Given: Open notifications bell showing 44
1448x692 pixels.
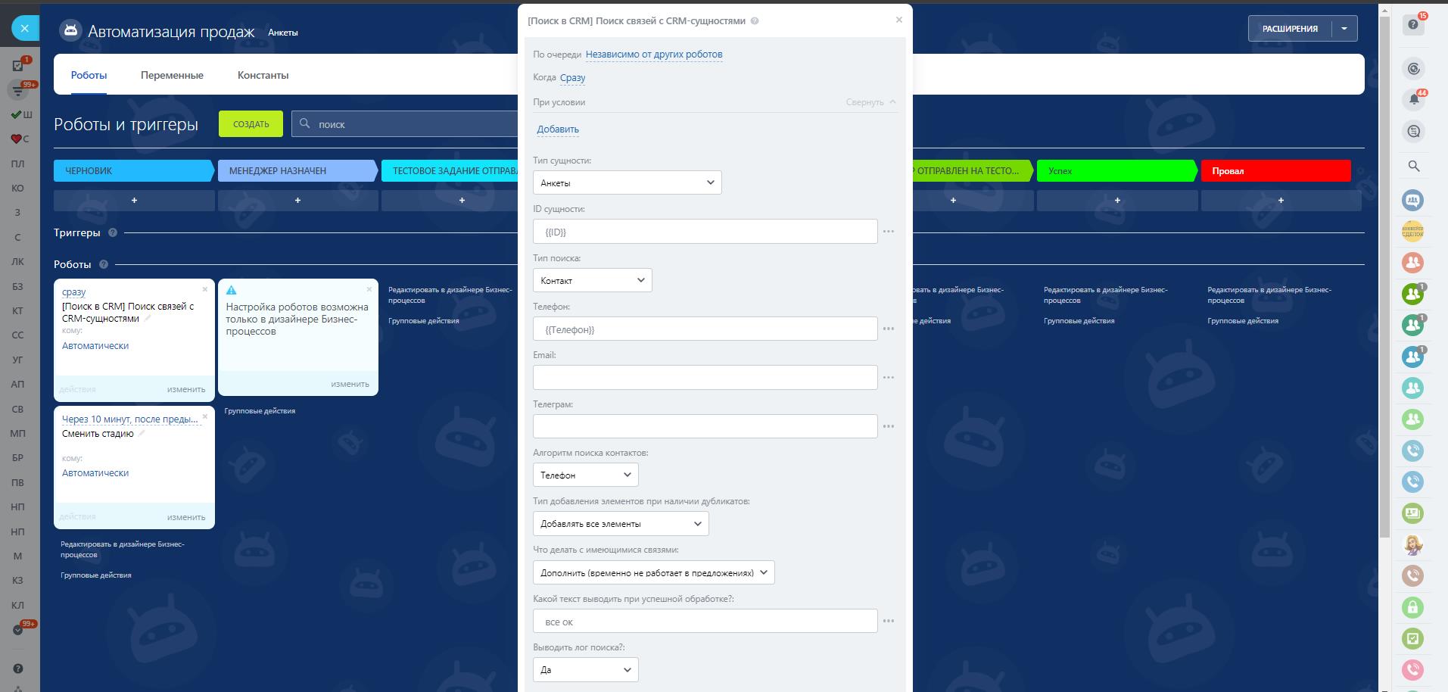Looking at the screenshot, I should click(1412, 99).
